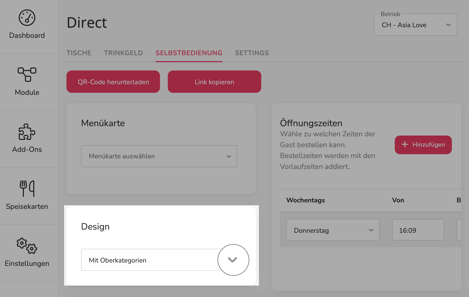
Task: Click the Öffnungszeiten heading
Action: [x=311, y=123]
